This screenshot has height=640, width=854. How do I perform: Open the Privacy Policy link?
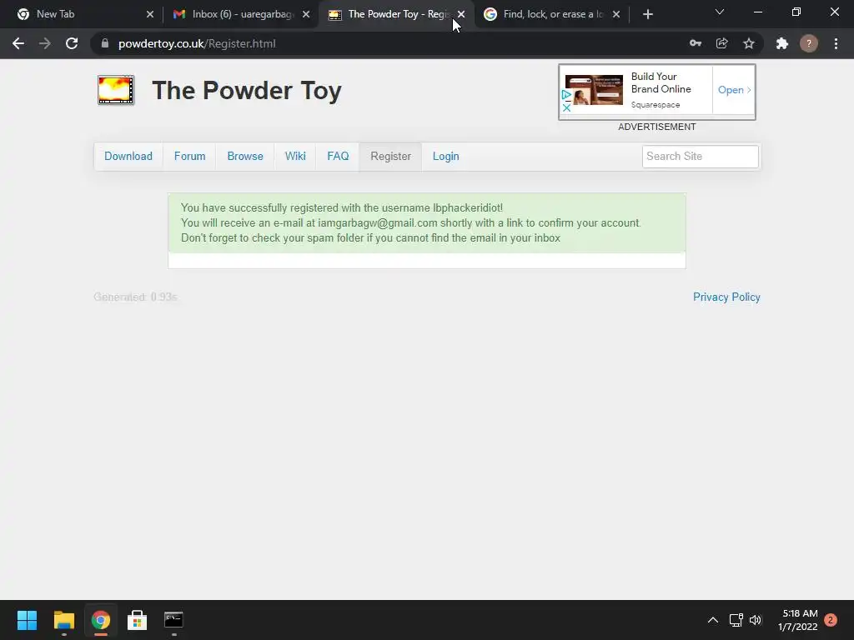point(726,297)
